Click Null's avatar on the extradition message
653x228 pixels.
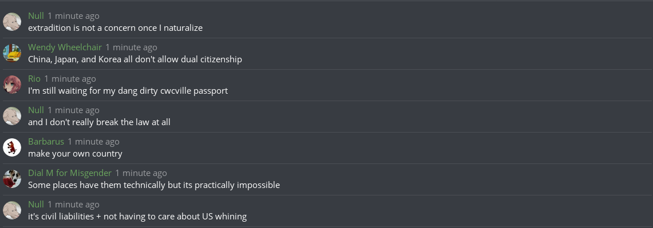pos(12,22)
